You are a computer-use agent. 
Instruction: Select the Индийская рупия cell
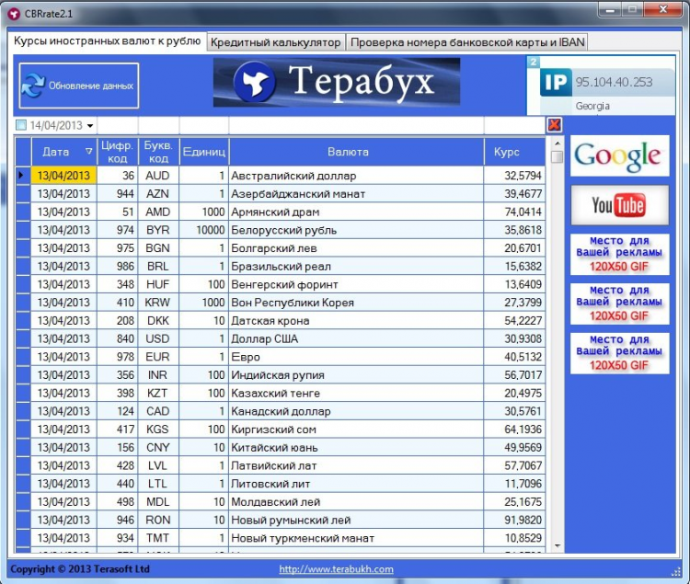point(356,374)
